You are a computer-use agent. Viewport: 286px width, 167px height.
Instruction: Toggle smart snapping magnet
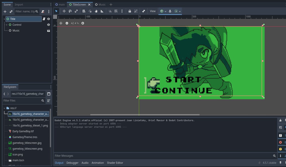110,11
